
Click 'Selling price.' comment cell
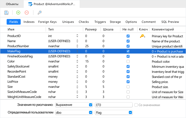click(160, 82)
